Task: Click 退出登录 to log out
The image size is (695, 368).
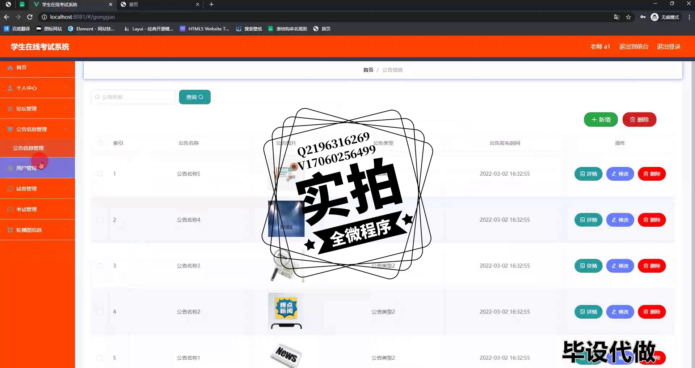Action: (x=669, y=47)
